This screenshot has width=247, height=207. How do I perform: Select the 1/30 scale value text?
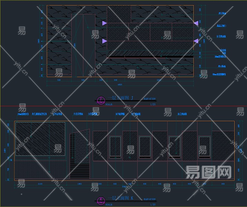(153, 205)
